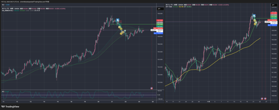Select the topmost gold coin marker on left chart

[119, 27]
